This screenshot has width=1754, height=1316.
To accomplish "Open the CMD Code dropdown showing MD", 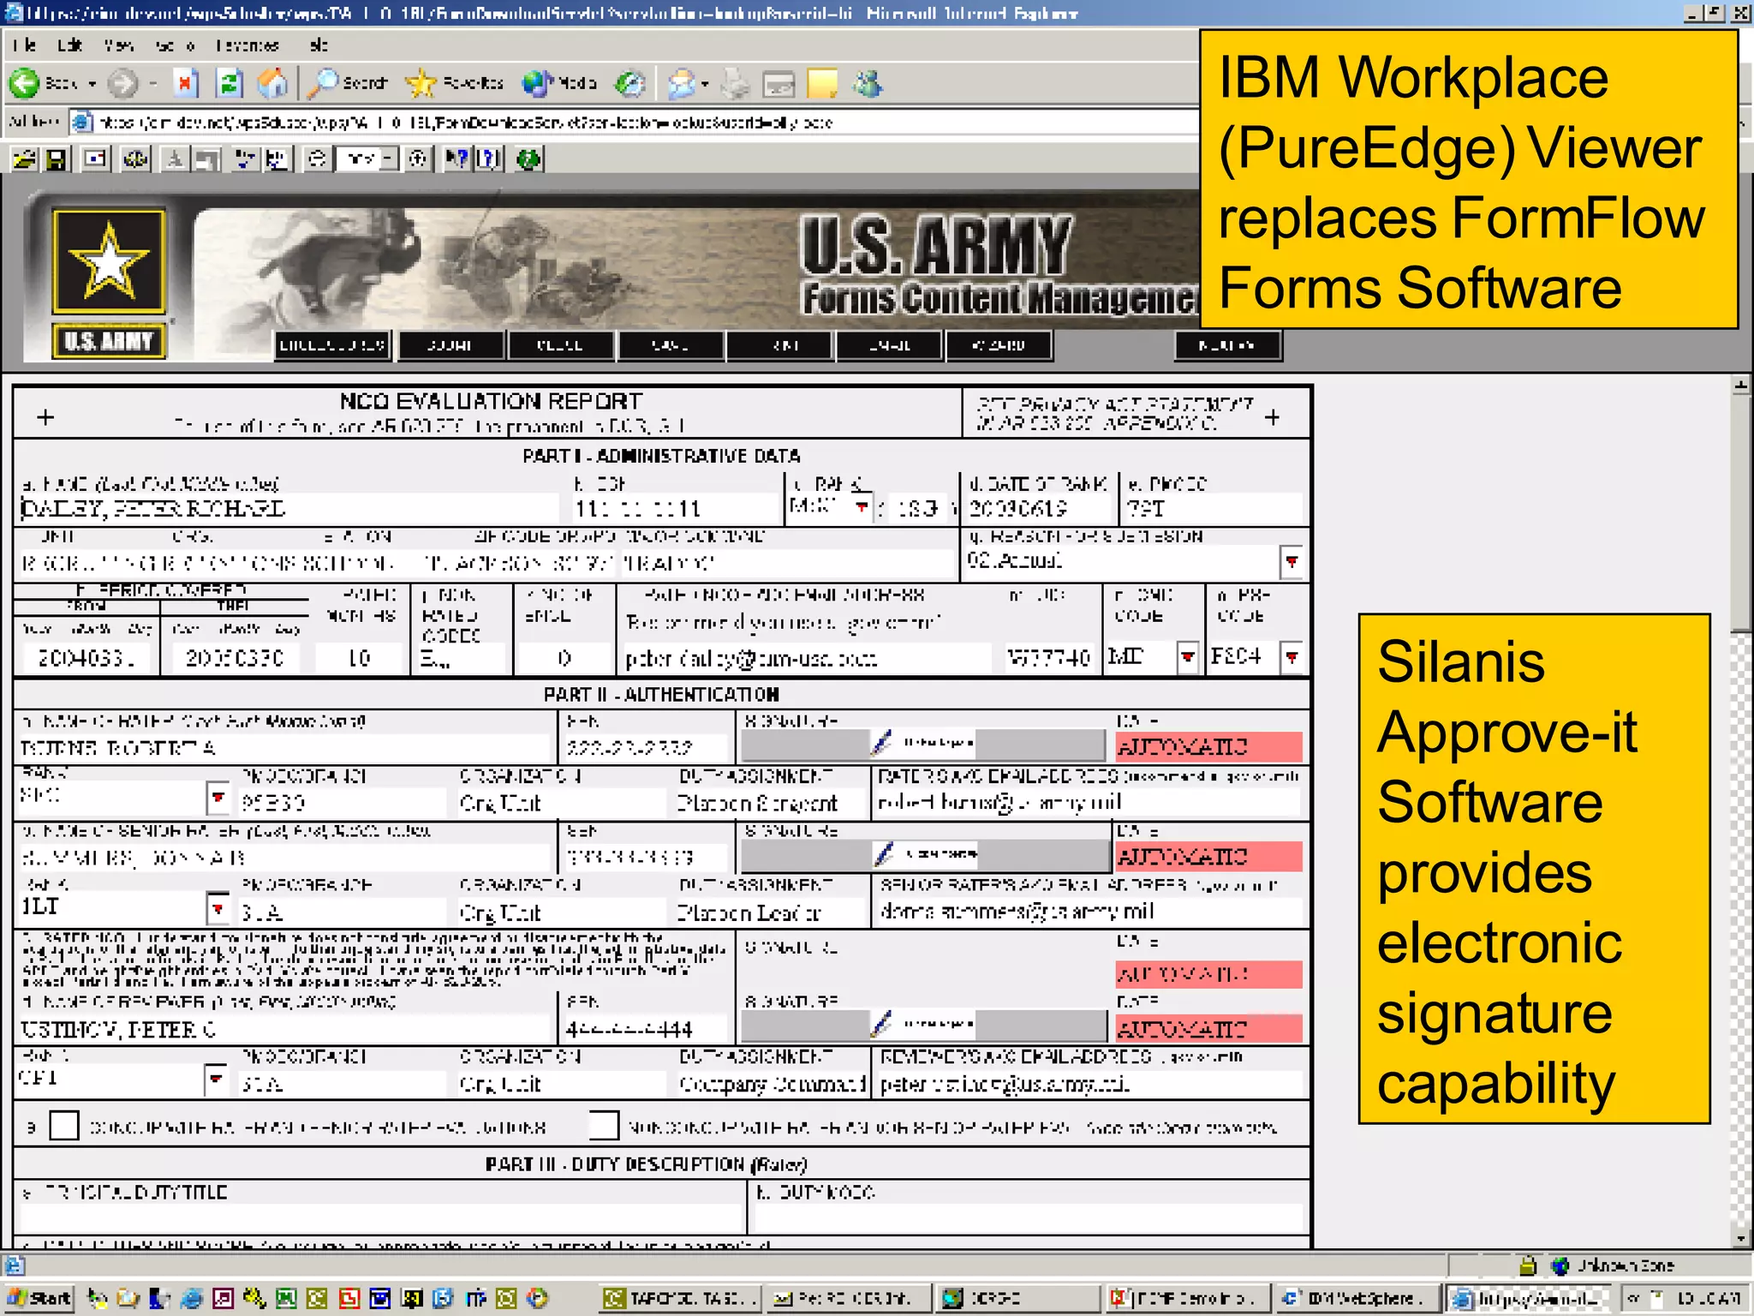I will pos(1187,658).
